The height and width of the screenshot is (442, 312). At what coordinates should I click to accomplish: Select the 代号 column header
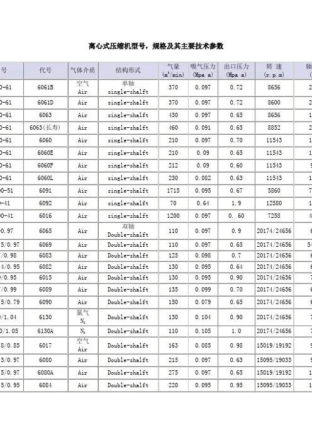(46, 71)
